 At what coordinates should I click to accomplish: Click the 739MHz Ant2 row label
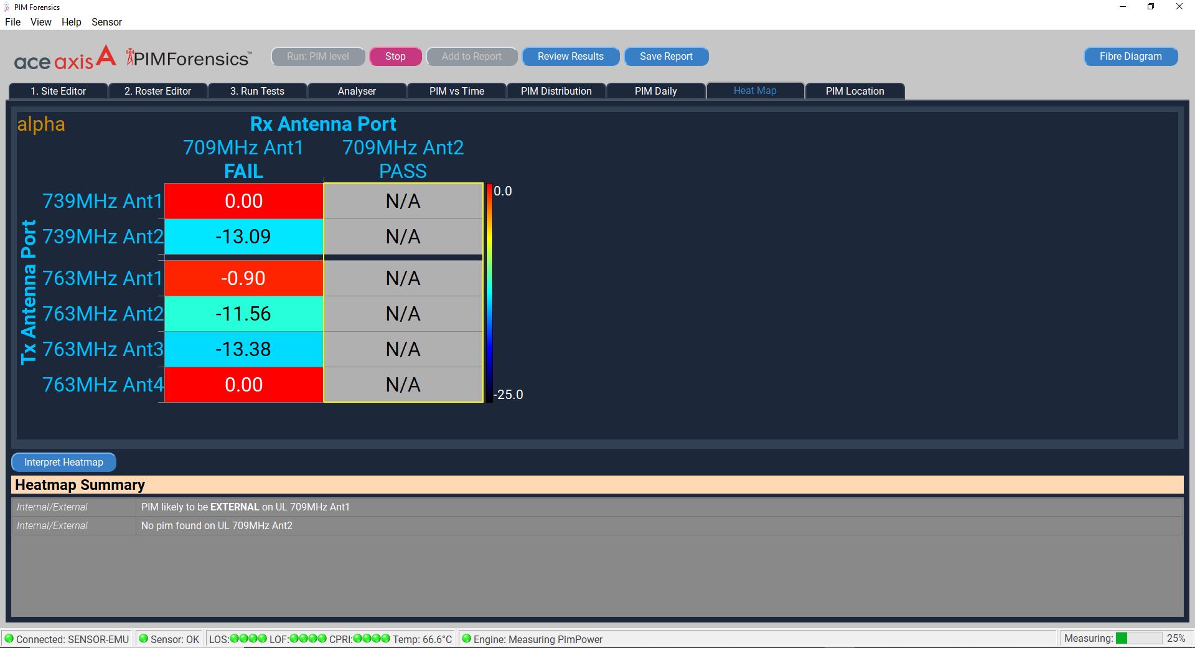[103, 237]
